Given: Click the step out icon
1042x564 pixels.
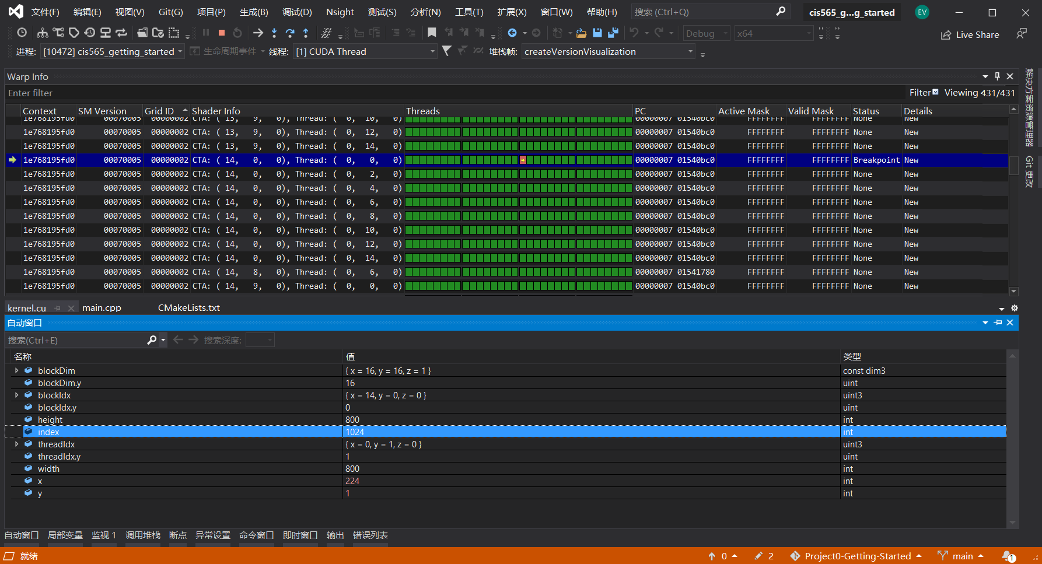Looking at the screenshot, I should coord(306,33).
